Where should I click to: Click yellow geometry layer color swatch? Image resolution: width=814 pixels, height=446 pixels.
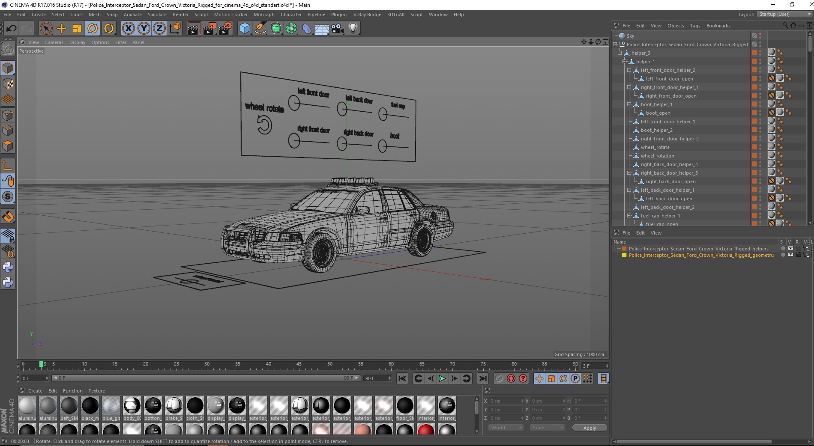[x=624, y=255]
